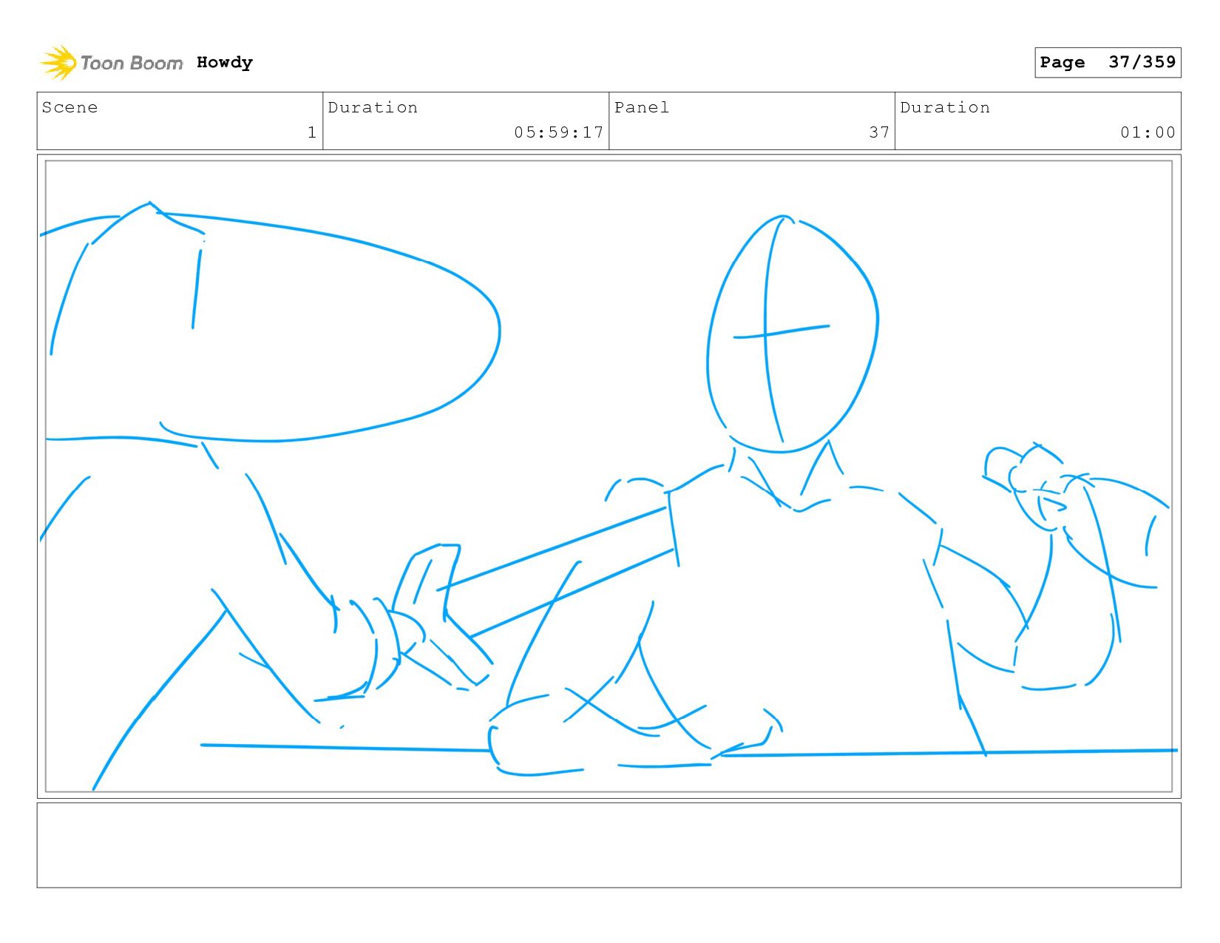Click the storyboard sketch panel

609,476
